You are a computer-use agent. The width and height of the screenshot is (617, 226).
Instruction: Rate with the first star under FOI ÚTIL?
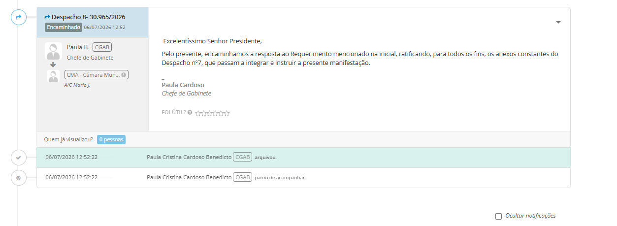pos(198,113)
